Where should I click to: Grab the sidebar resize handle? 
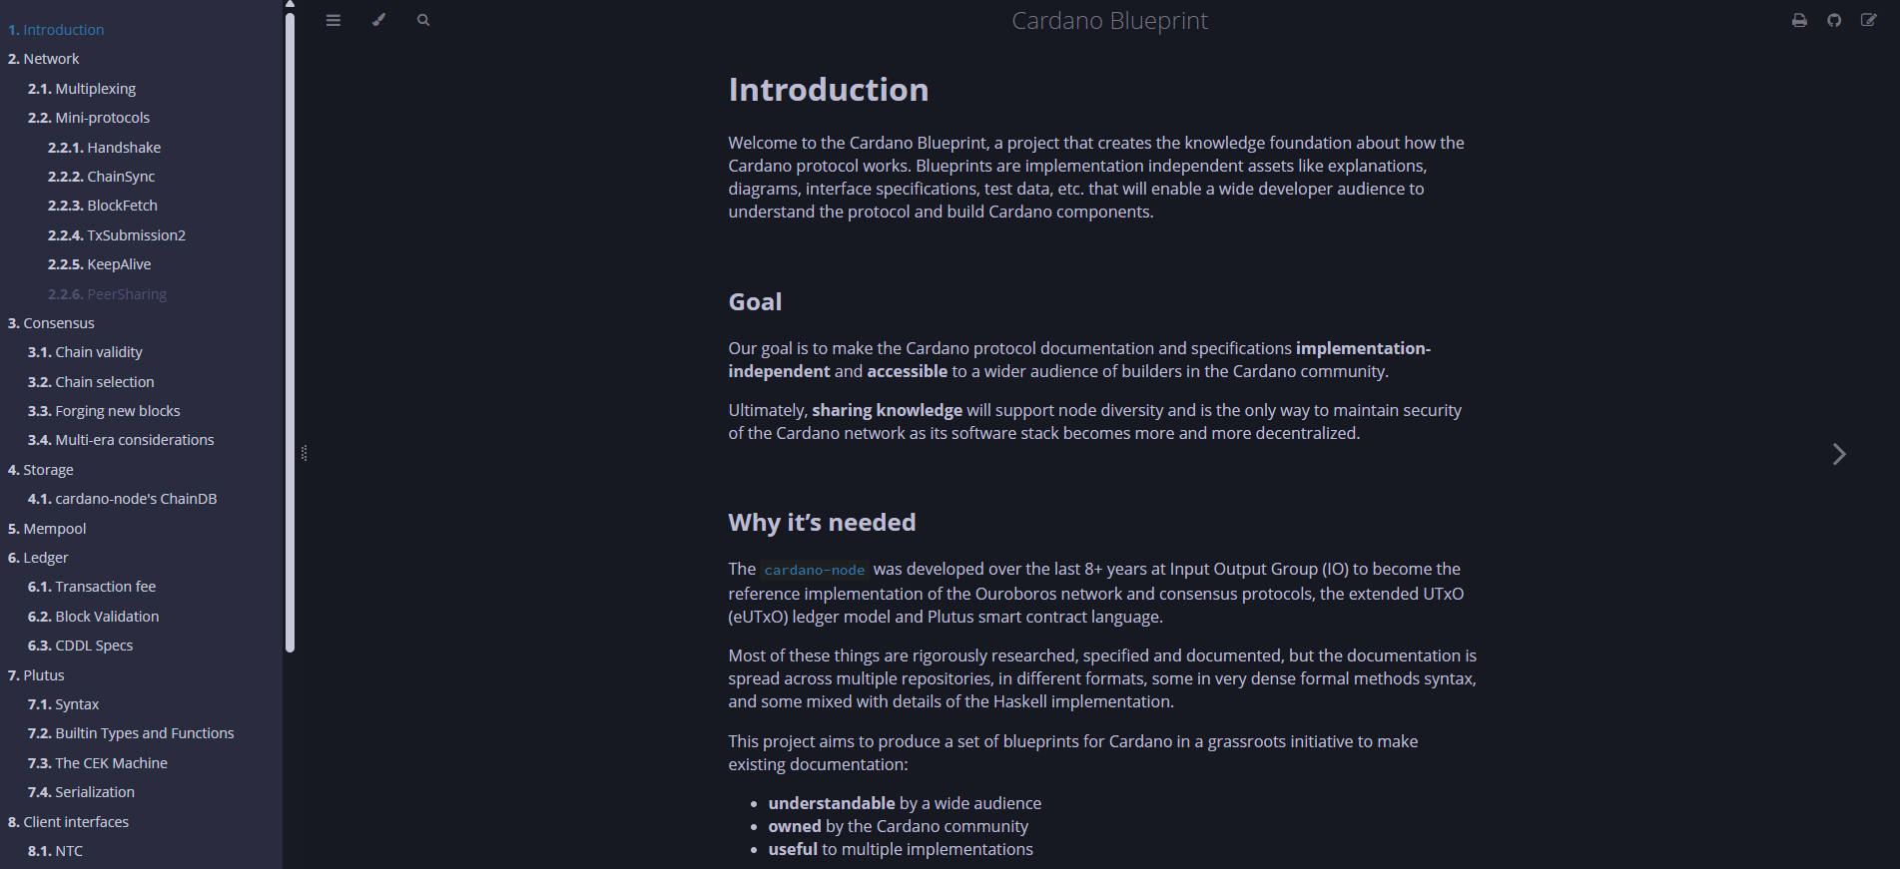pos(304,453)
